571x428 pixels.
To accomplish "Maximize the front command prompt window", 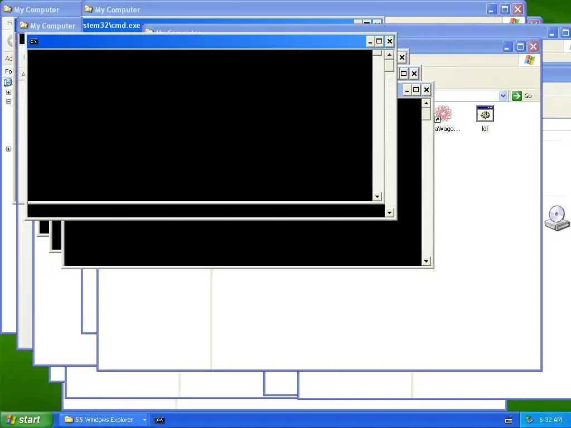I will pos(379,41).
